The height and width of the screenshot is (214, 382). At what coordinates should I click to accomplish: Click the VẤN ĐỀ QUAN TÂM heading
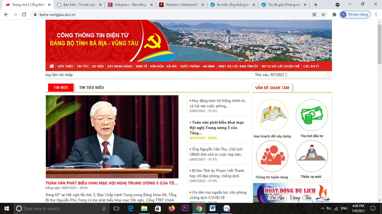coord(272,88)
